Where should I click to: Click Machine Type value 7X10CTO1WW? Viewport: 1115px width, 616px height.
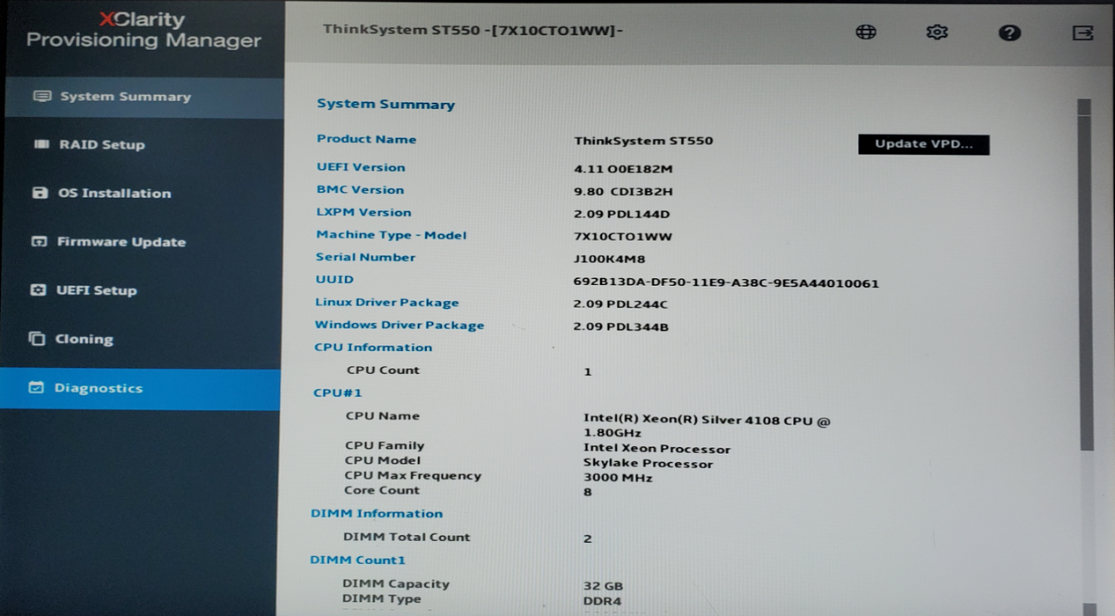click(622, 237)
